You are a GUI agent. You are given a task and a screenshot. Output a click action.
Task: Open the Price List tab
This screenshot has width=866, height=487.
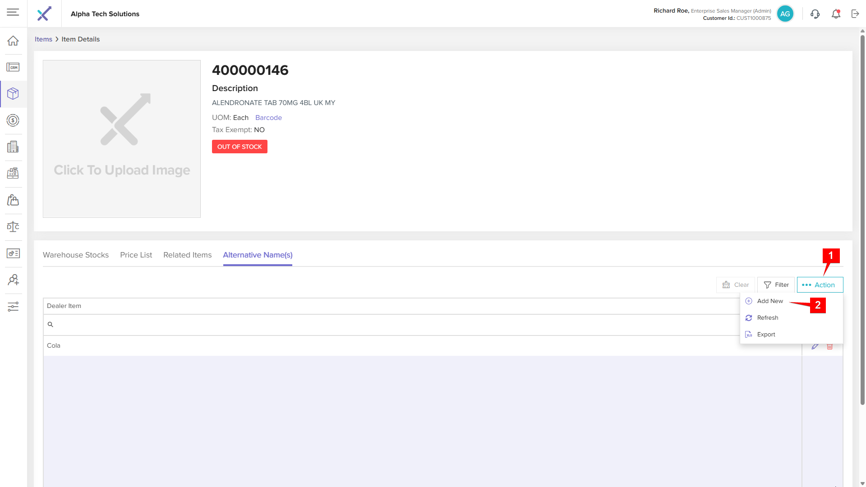pyautogui.click(x=136, y=255)
